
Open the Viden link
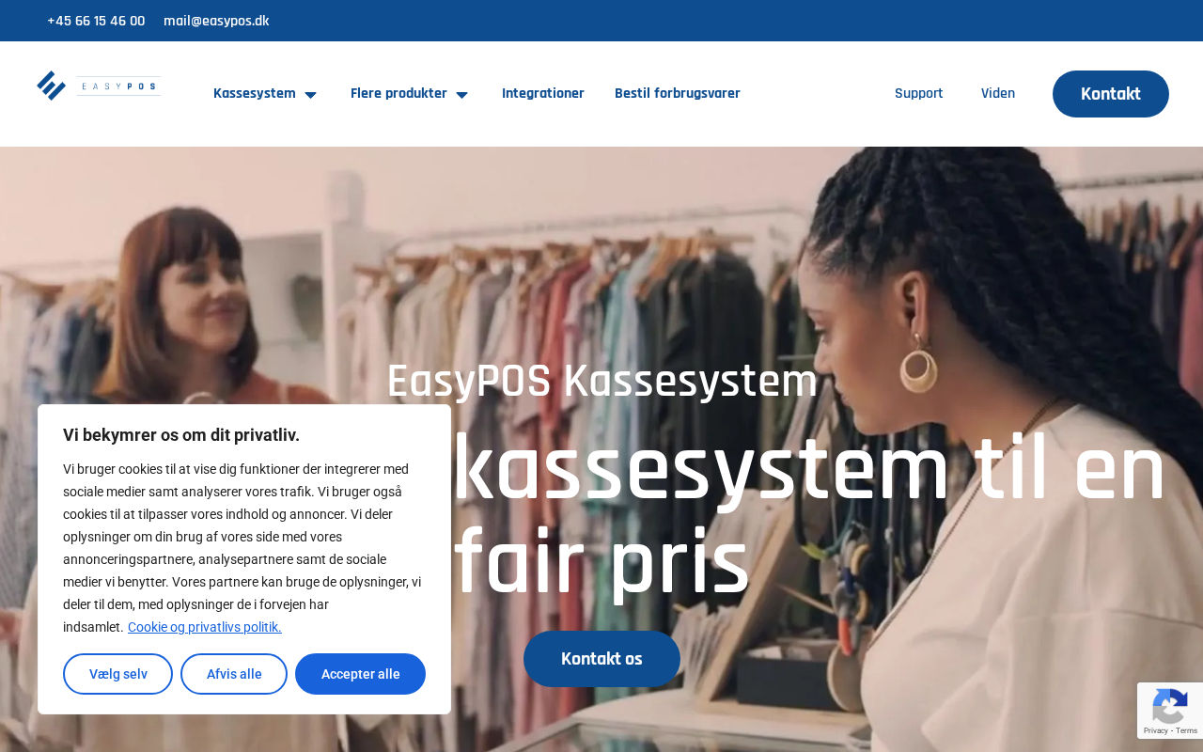tap(998, 93)
